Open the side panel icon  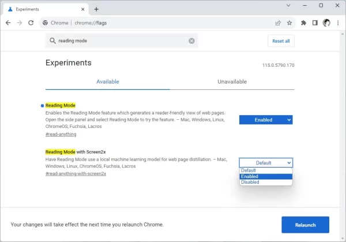click(315, 22)
